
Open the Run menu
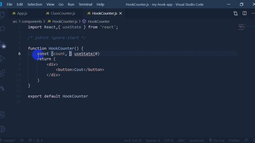71,4
